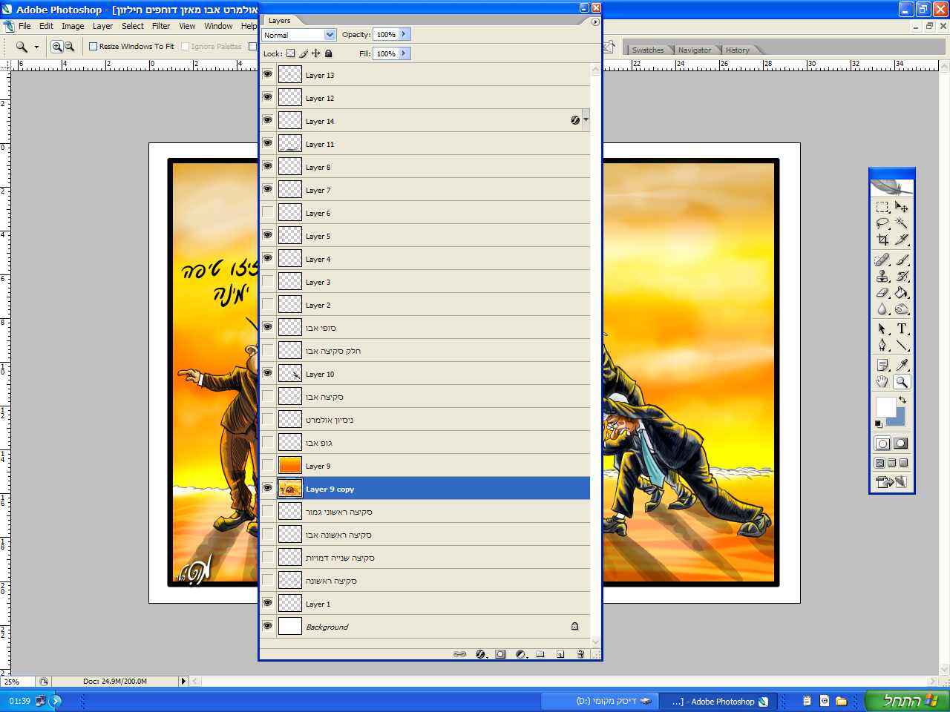Select the Rectangular Marquee tool
Viewport: 950px width, 712px height.
coord(882,207)
